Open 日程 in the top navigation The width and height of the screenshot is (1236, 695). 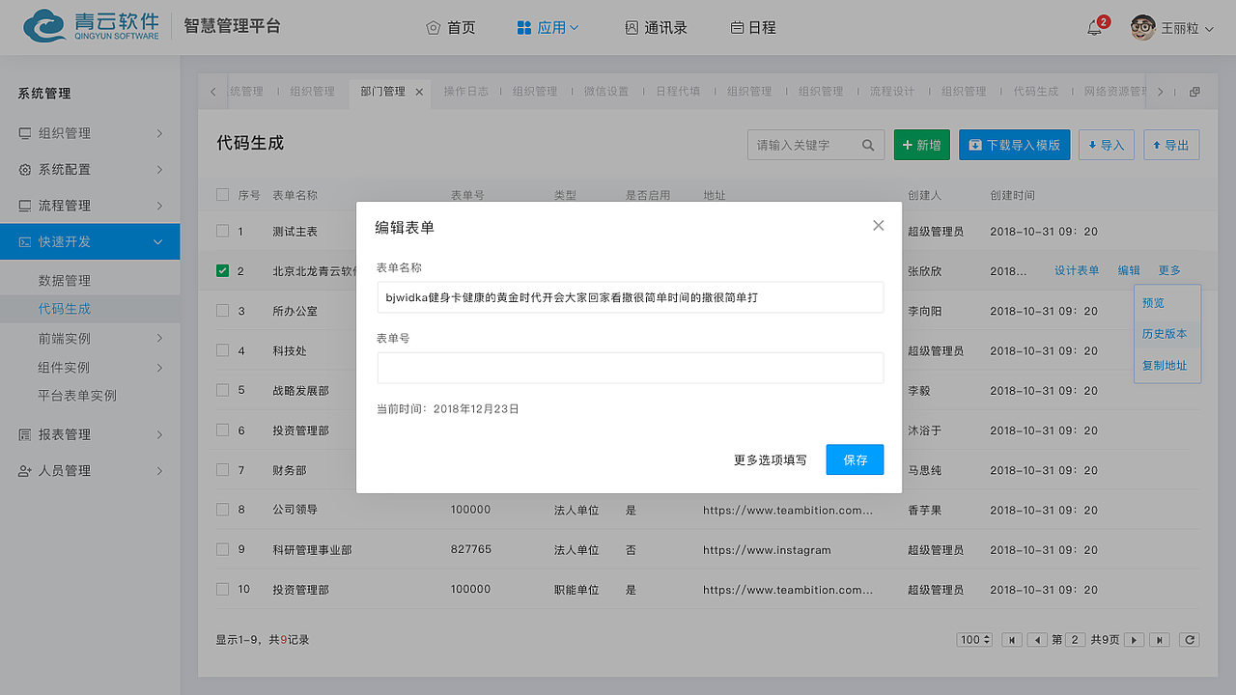coord(753,28)
